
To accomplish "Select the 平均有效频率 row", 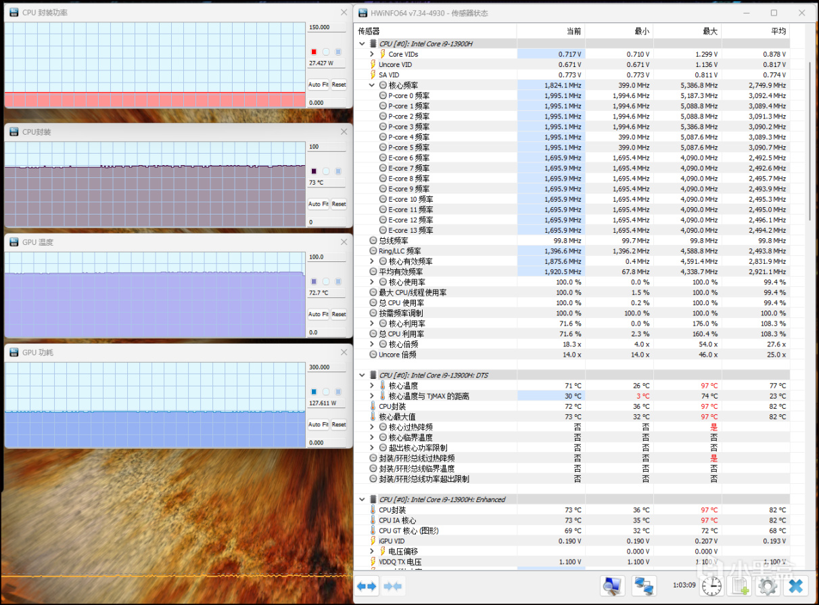I will pos(572,271).
